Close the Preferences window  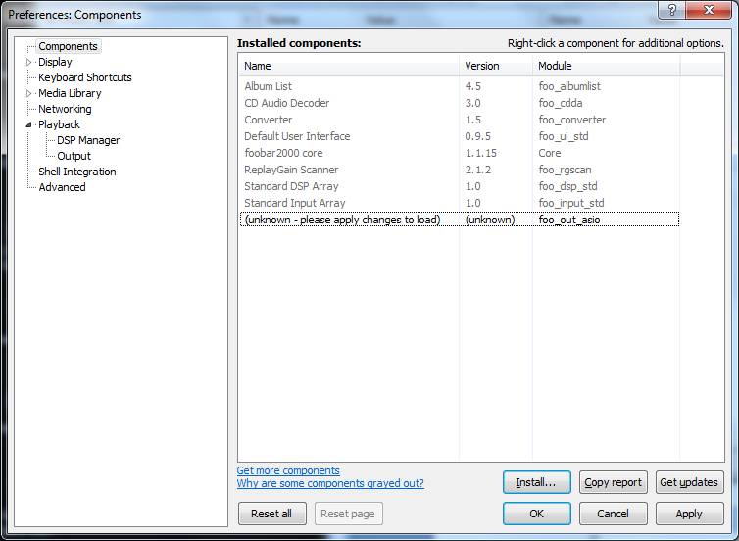pos(709,10)
